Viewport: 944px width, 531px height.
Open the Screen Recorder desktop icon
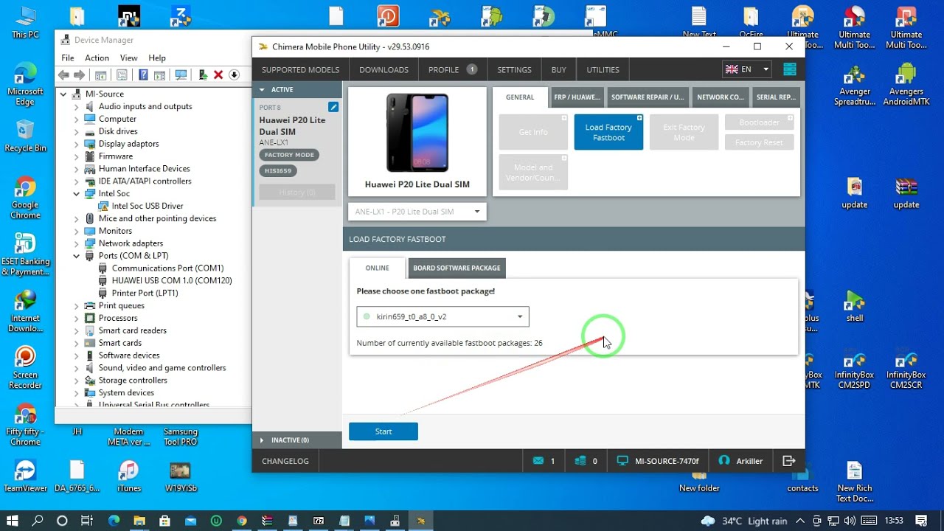(25, 367)
